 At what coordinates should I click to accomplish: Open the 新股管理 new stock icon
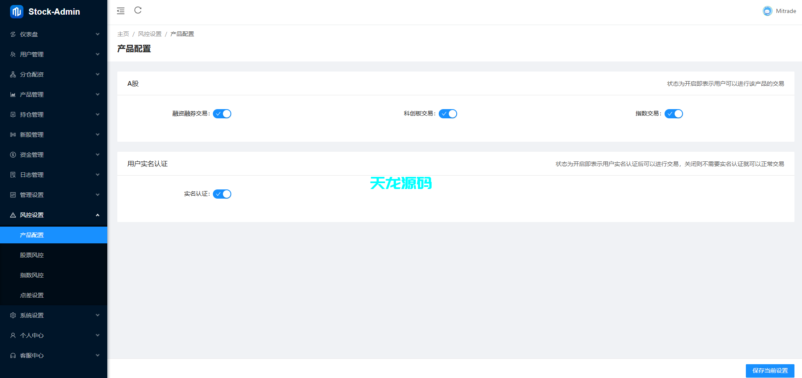(x=13, y=135)
